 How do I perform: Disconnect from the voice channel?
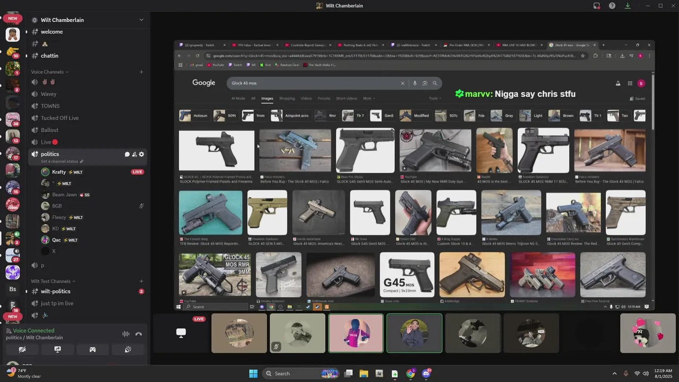tap(138, 334)
